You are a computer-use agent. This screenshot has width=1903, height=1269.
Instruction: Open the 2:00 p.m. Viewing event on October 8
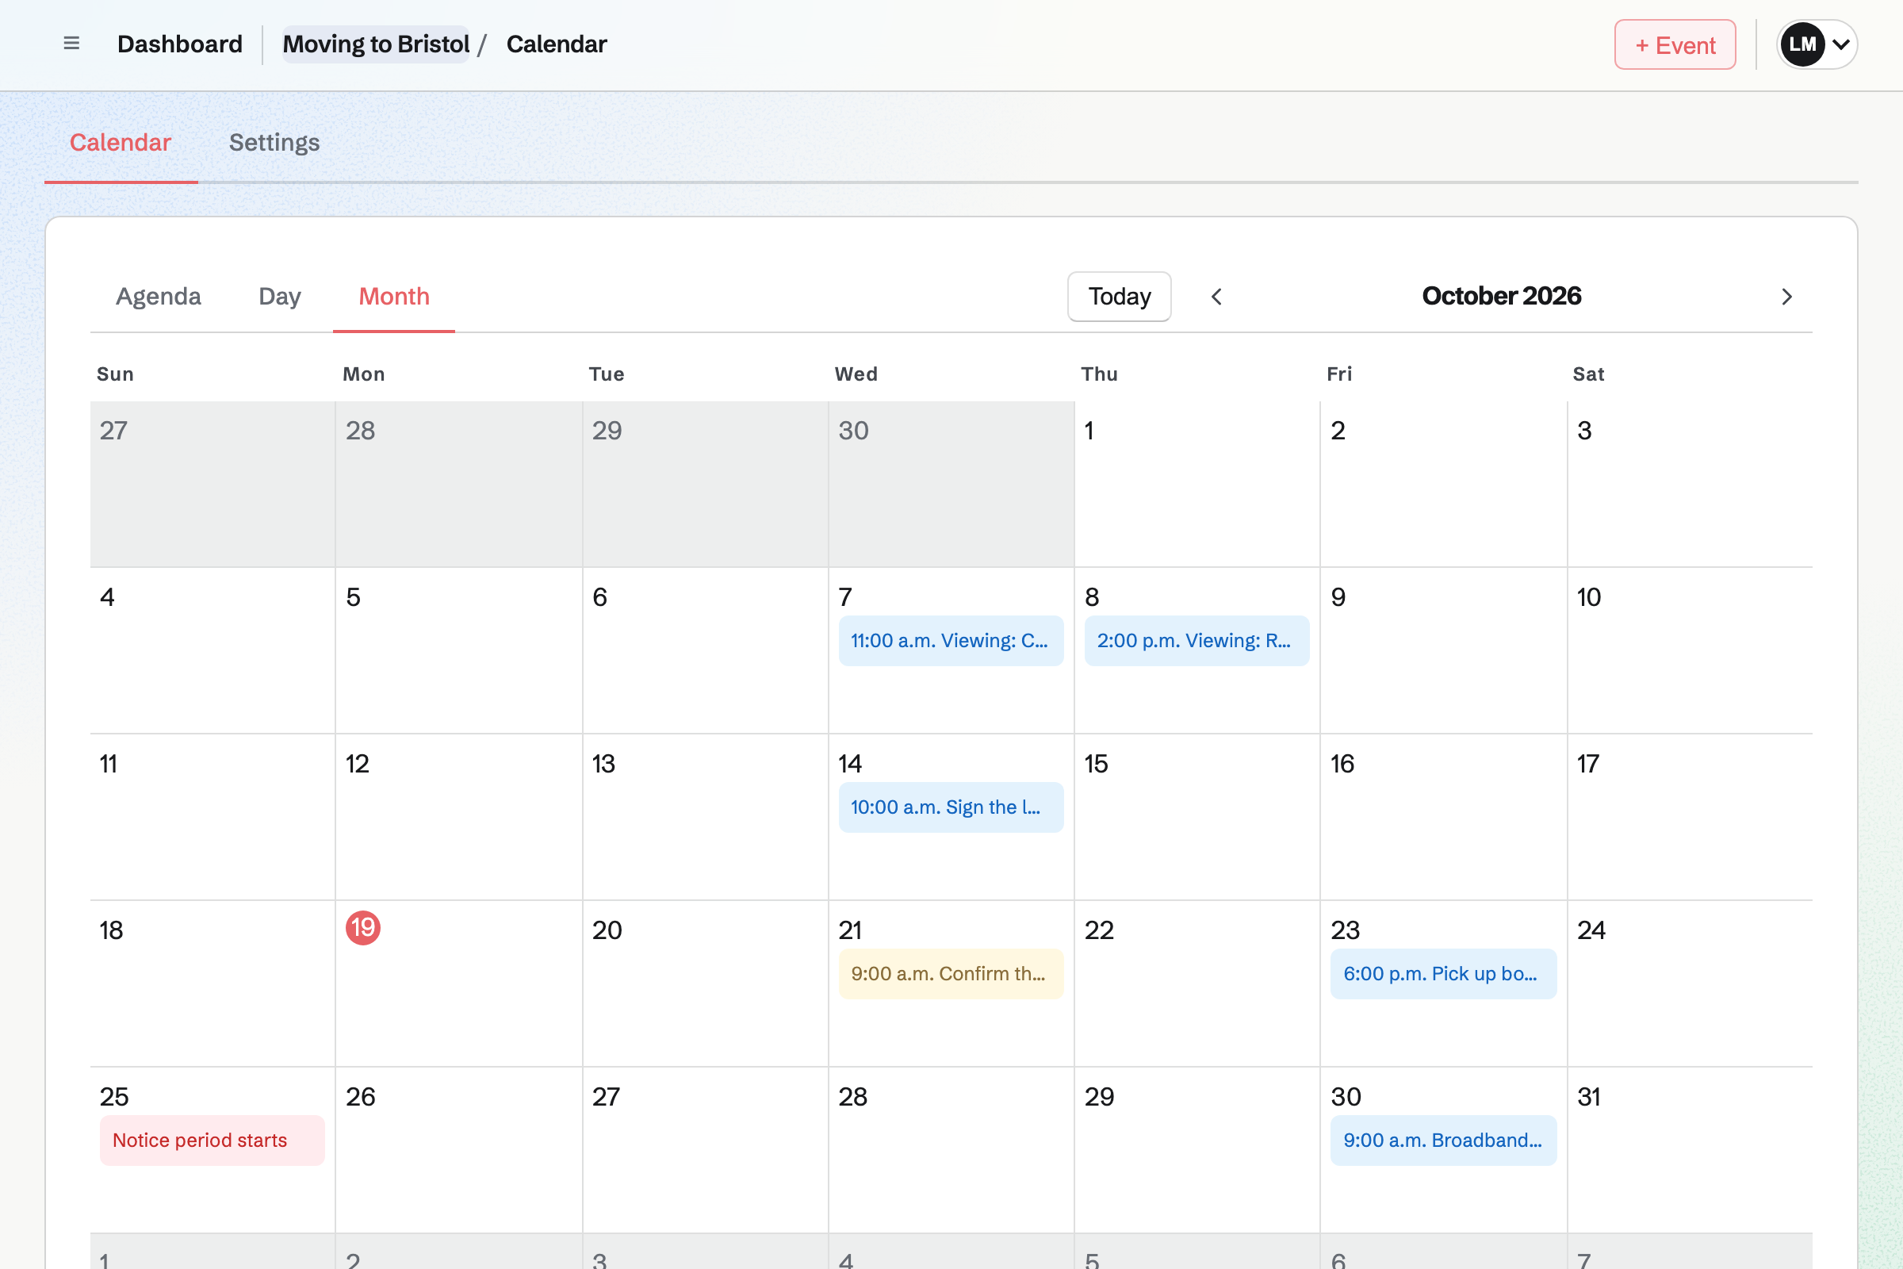pyautogui.click(x=1197, y=641)
